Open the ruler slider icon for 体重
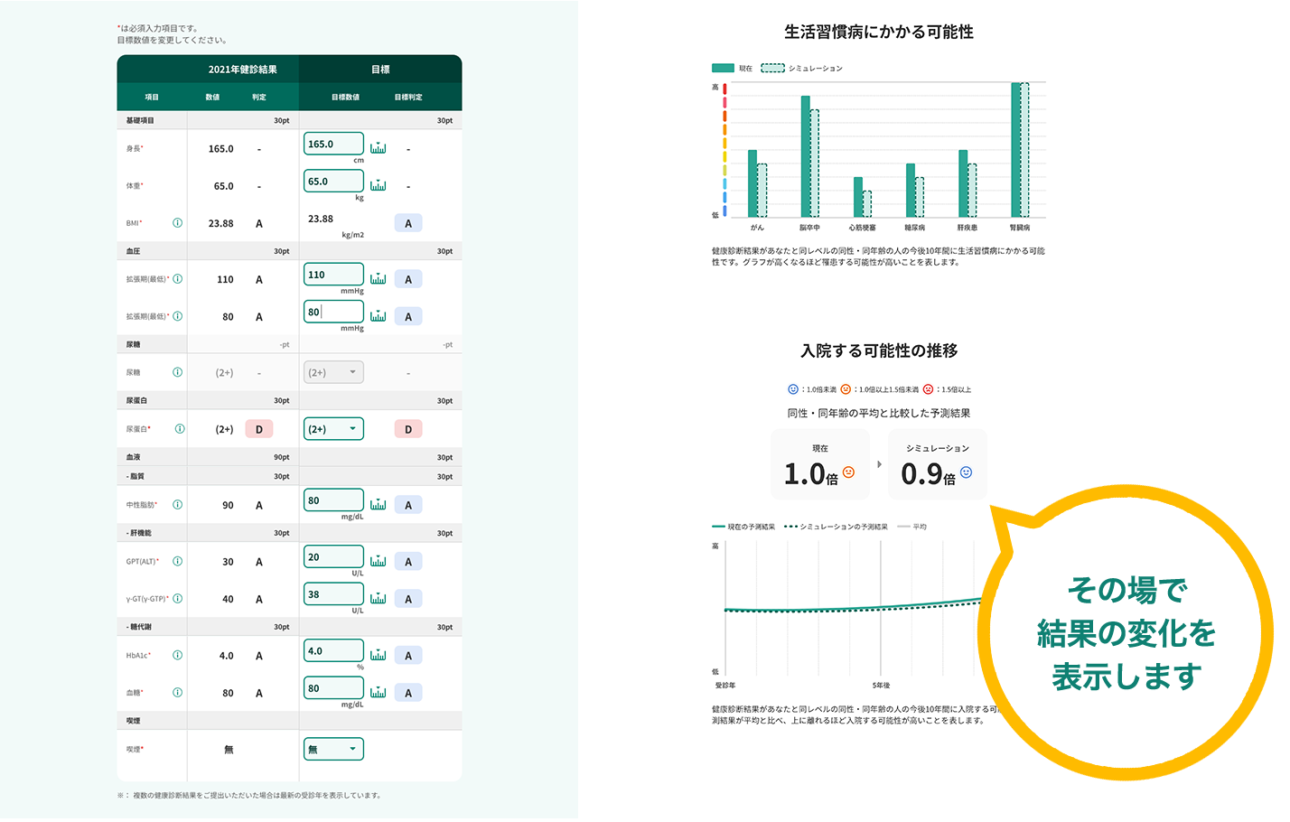This screenshot has height=822, width=1290. (379, 185)
